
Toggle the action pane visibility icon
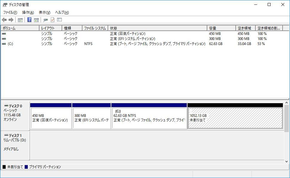point(36,20)
